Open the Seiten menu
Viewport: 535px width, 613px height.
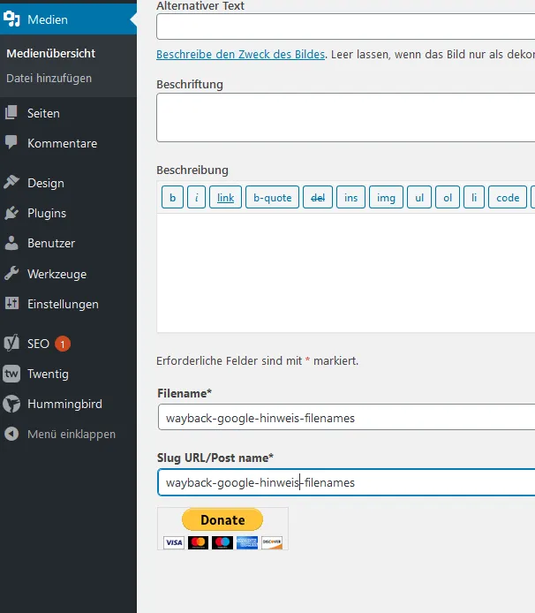[x=68, y=113]
